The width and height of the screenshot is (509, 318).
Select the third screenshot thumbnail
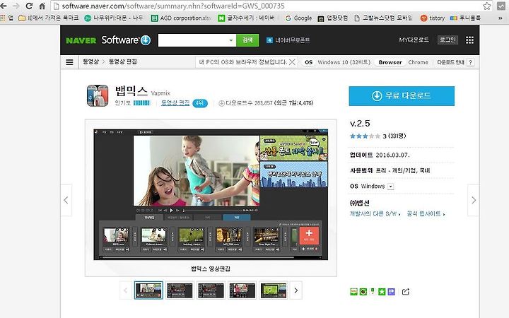click(x=211, y=290)
